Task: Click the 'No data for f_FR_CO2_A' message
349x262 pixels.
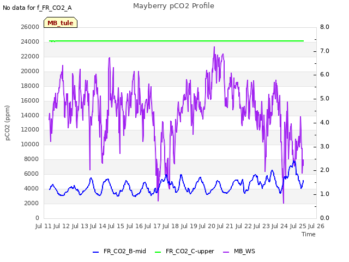Action: pyautogui.click(x=37, y=8)
